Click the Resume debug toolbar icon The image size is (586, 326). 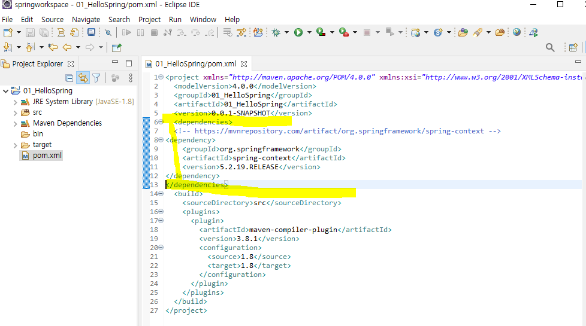click(x=126, y=32)
